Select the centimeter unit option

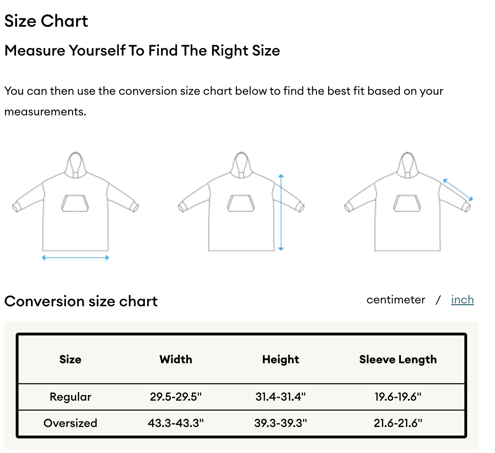396,300
